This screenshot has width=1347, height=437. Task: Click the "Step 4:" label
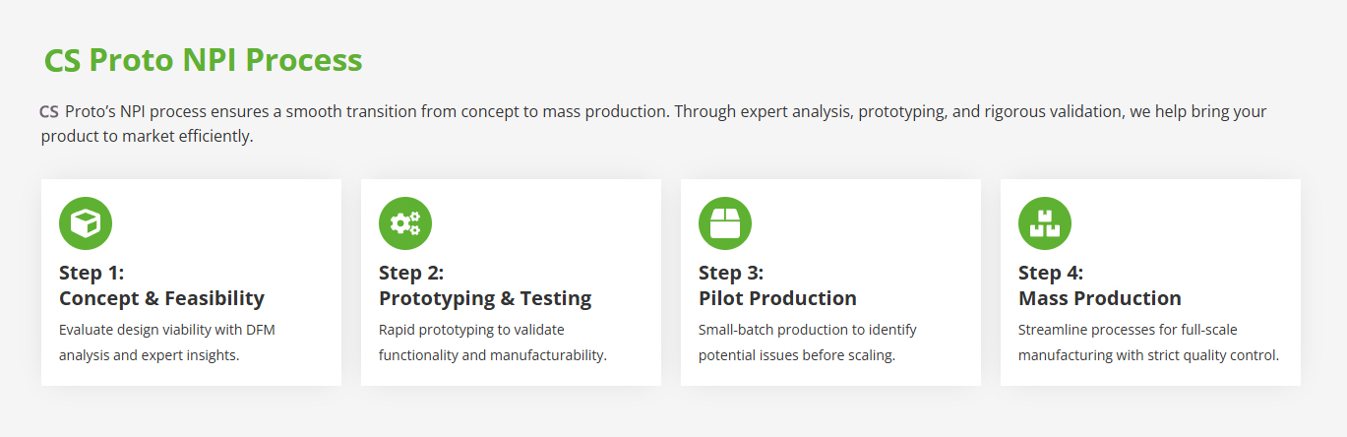[x=1051, y=273]
